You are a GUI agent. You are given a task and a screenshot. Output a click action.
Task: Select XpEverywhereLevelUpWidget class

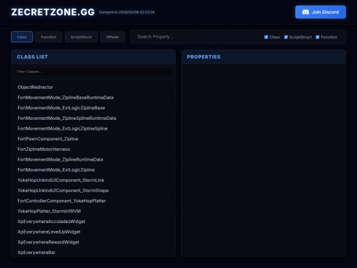point(93,232)
